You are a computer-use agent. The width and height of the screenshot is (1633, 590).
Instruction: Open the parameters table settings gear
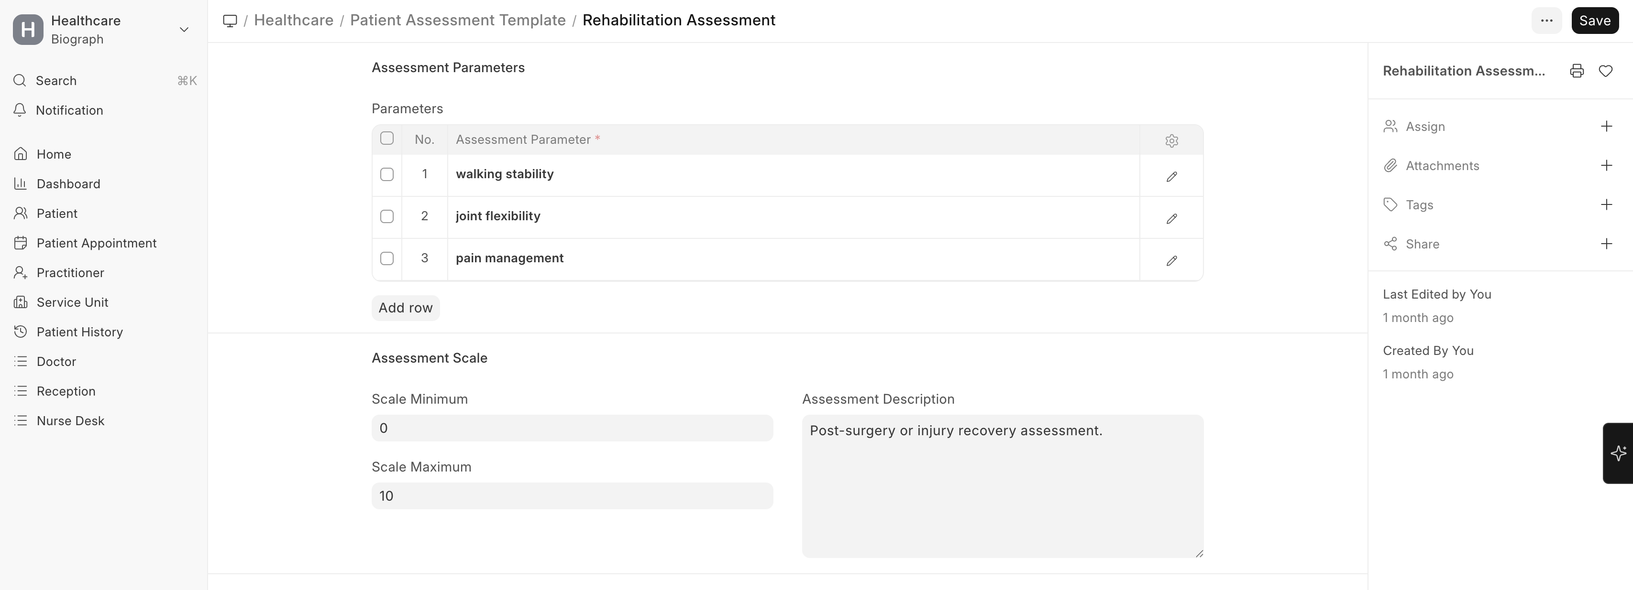1171,140
